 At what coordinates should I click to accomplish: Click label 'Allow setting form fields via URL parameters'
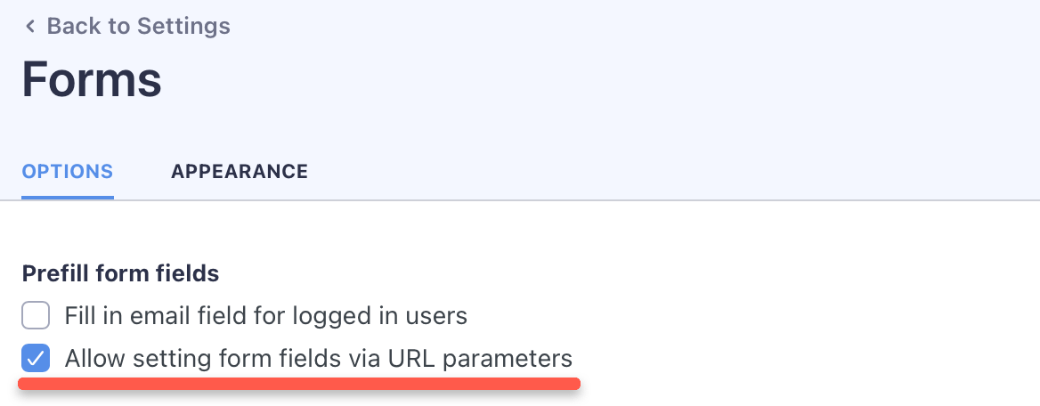tap(318, 360)
